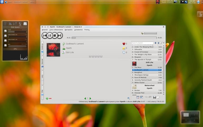Rate track with the fifth star
This screenshot has width=203, height=127.
point(101,56)
